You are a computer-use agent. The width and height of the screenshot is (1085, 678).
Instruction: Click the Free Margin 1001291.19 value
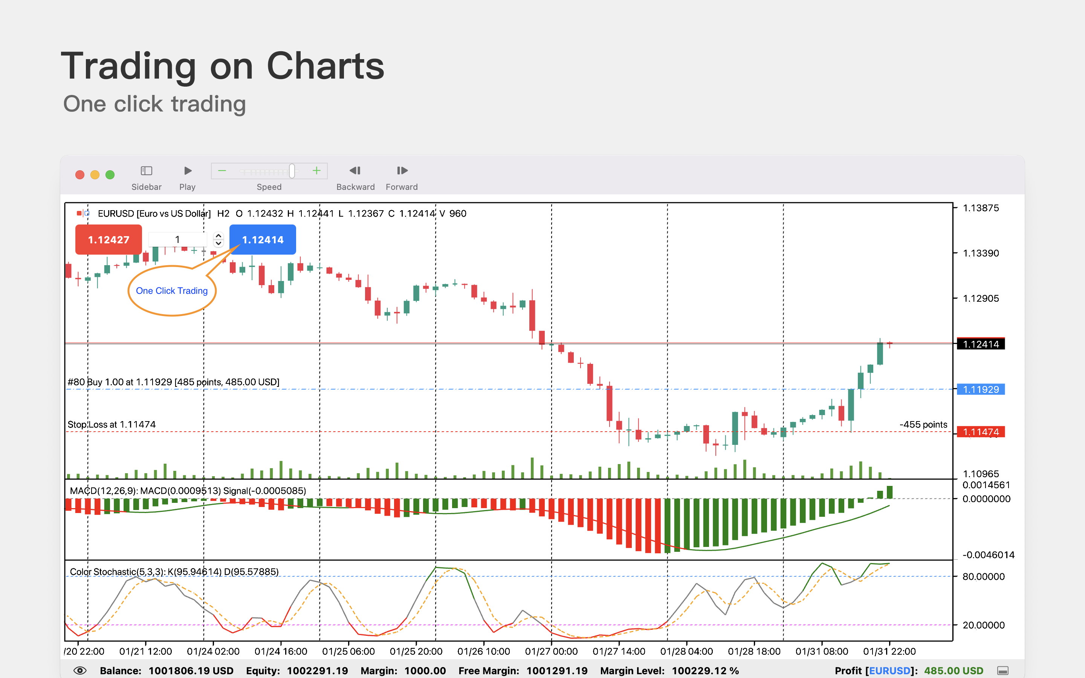(557, 670)
